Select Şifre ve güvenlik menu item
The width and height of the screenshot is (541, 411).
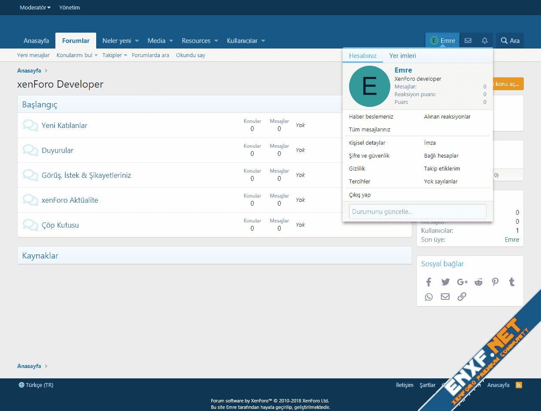click(x=369, y=156)
